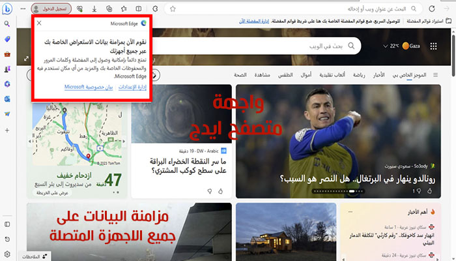Image resolution: width=456 pixels, height=261 pixels.
Task: Click the بحث في الويب search box
Action: [256, 46]
